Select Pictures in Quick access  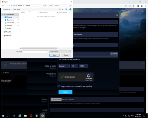pos(9,26)
